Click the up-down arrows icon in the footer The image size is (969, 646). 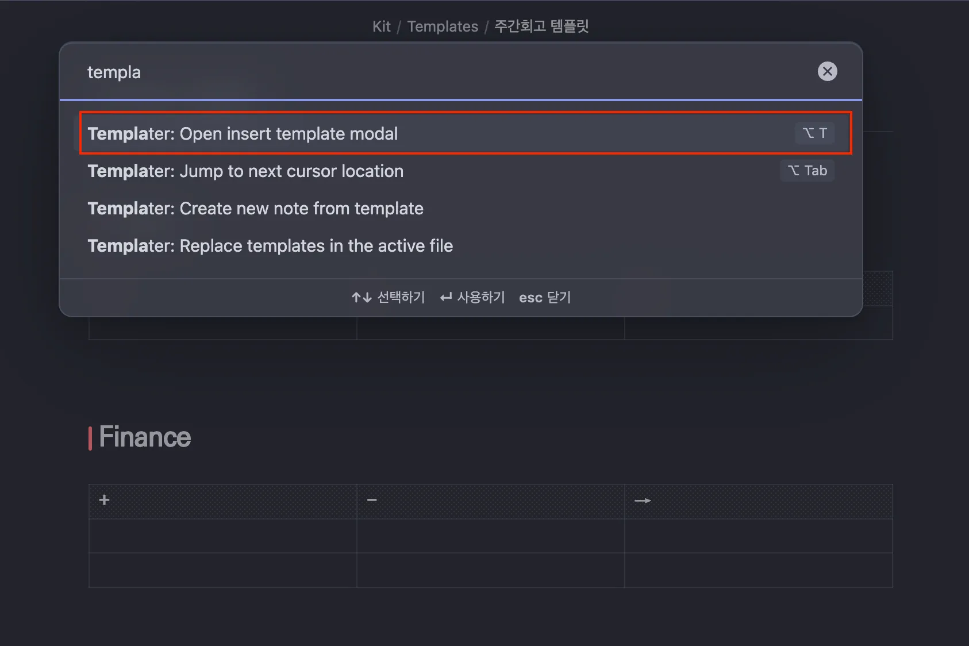pyautogui.click(x=361, y=297)
